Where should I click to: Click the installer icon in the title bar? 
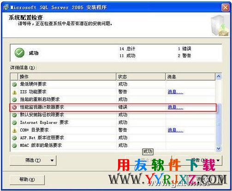[x=6, y=7]
